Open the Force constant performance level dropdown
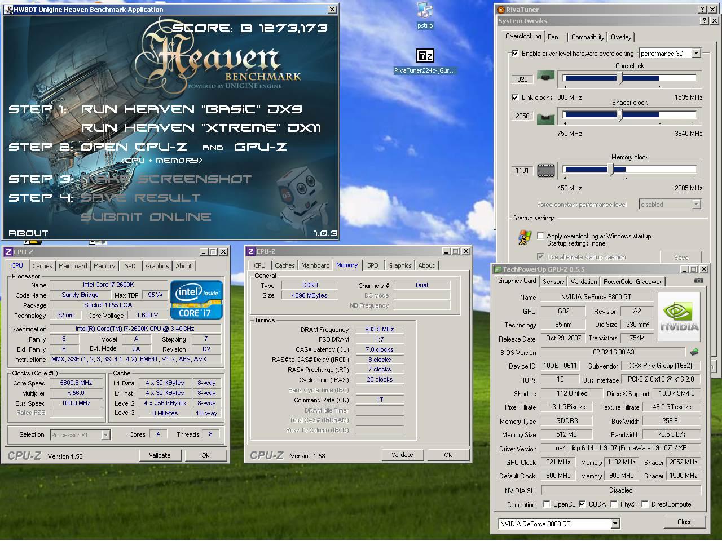The image size is (722, 541). point(696,205)
